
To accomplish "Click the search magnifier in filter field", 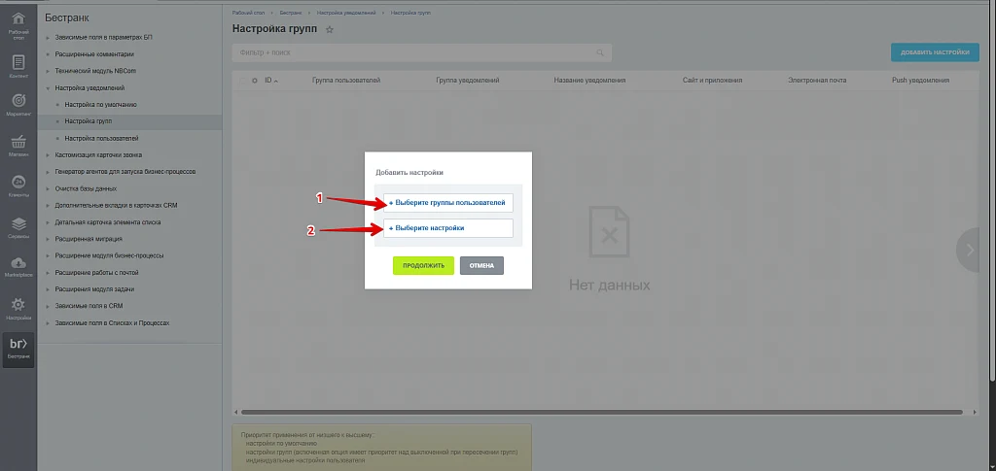I will [599, 52].
